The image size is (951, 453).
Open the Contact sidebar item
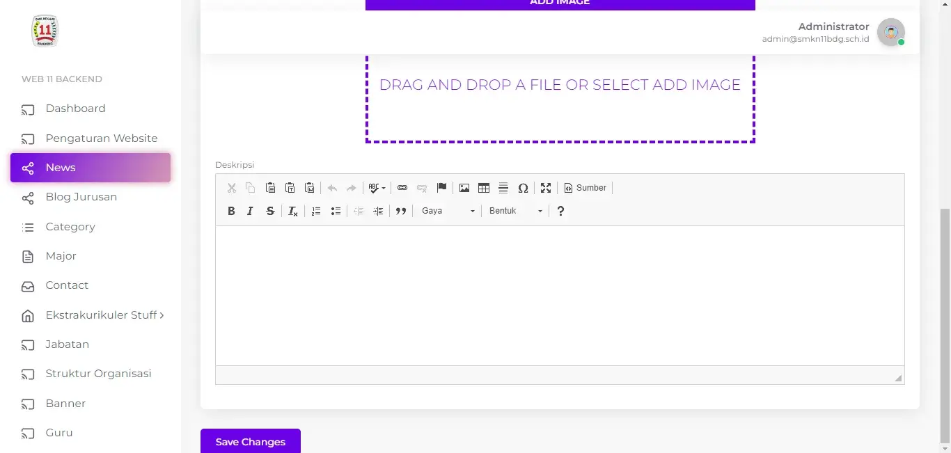(91, 285)
